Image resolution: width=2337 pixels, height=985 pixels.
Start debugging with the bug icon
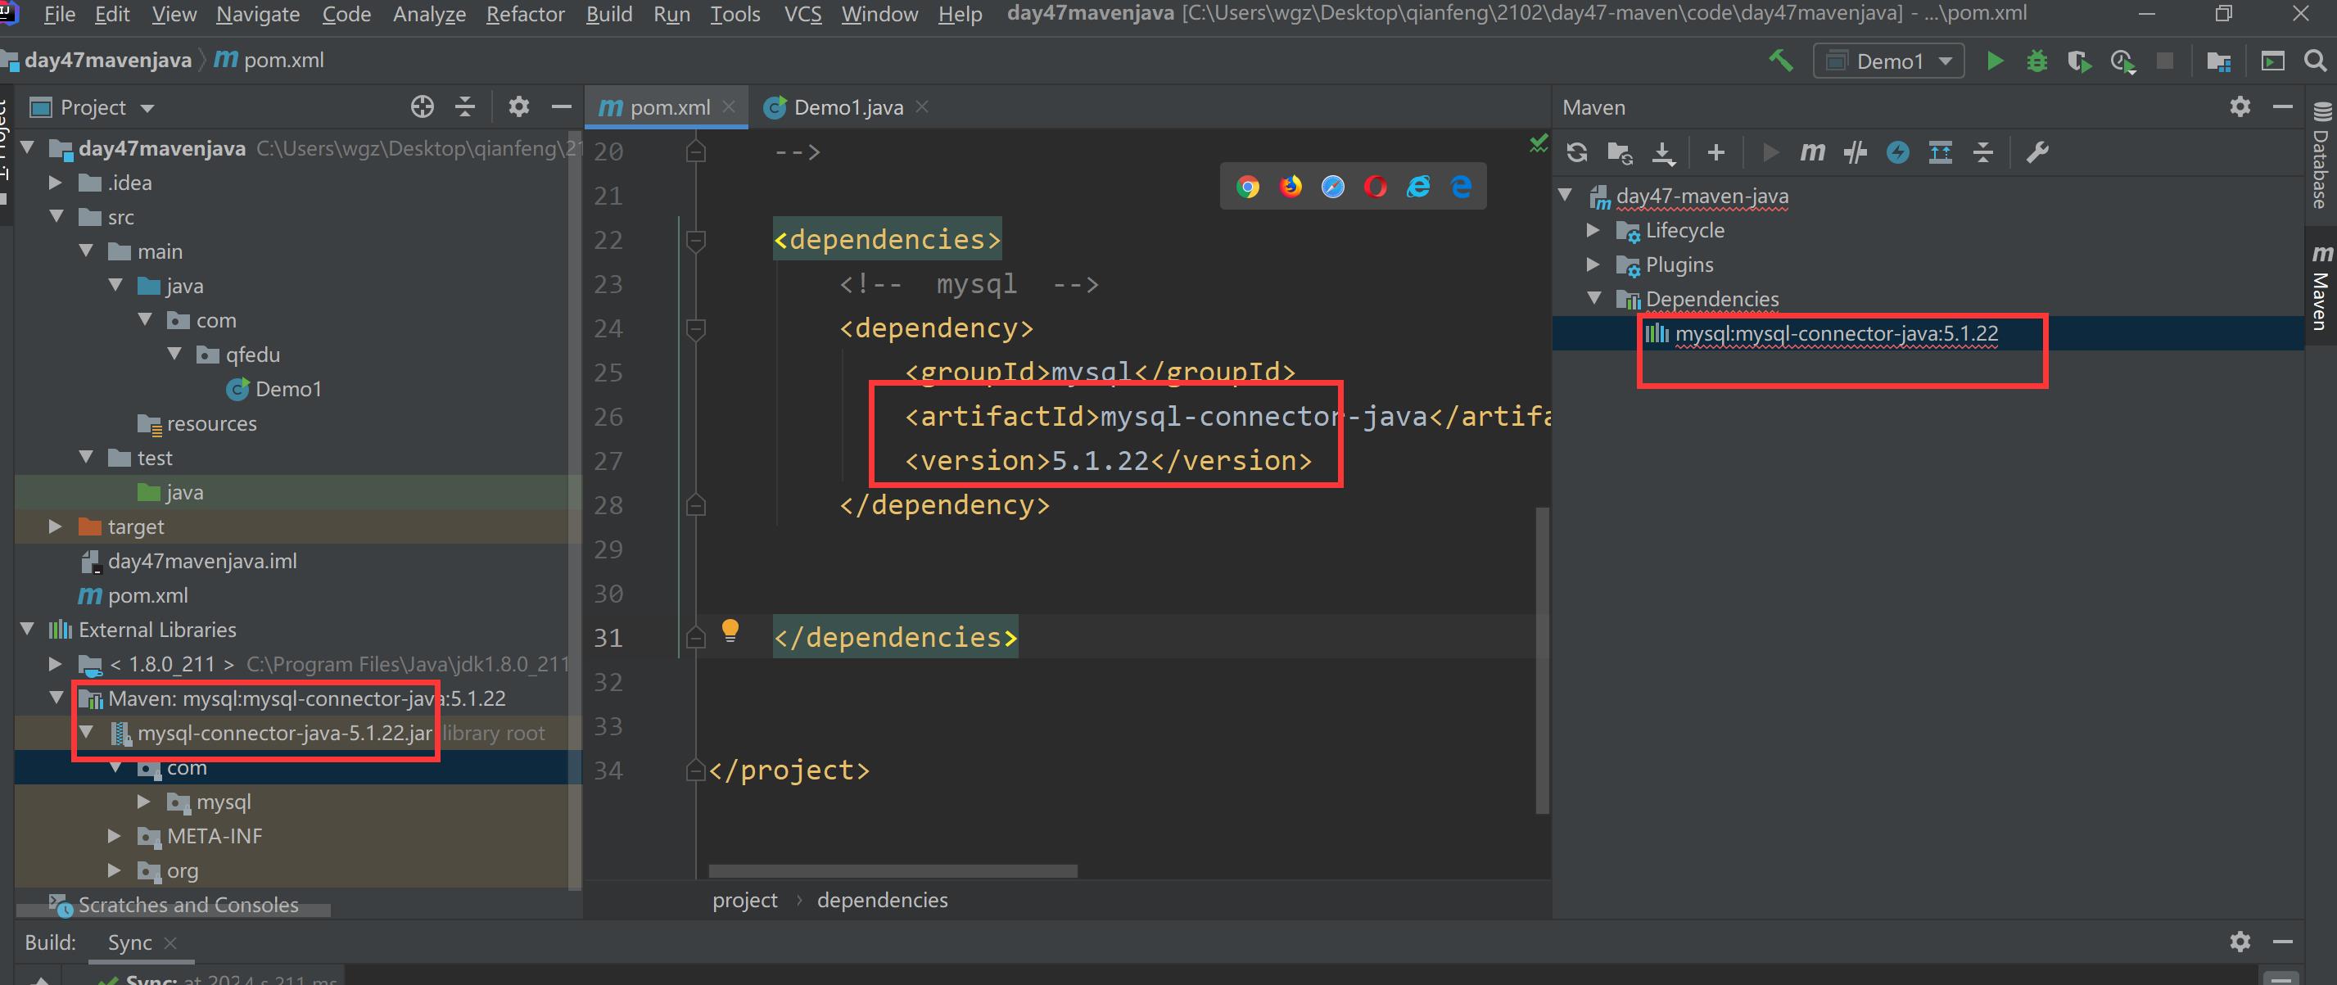point(2036,61)
